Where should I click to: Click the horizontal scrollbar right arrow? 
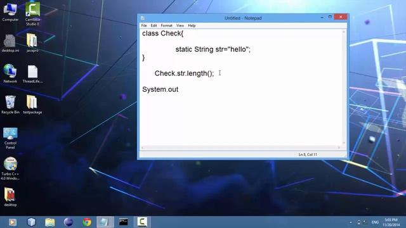[x=339, y=148]
